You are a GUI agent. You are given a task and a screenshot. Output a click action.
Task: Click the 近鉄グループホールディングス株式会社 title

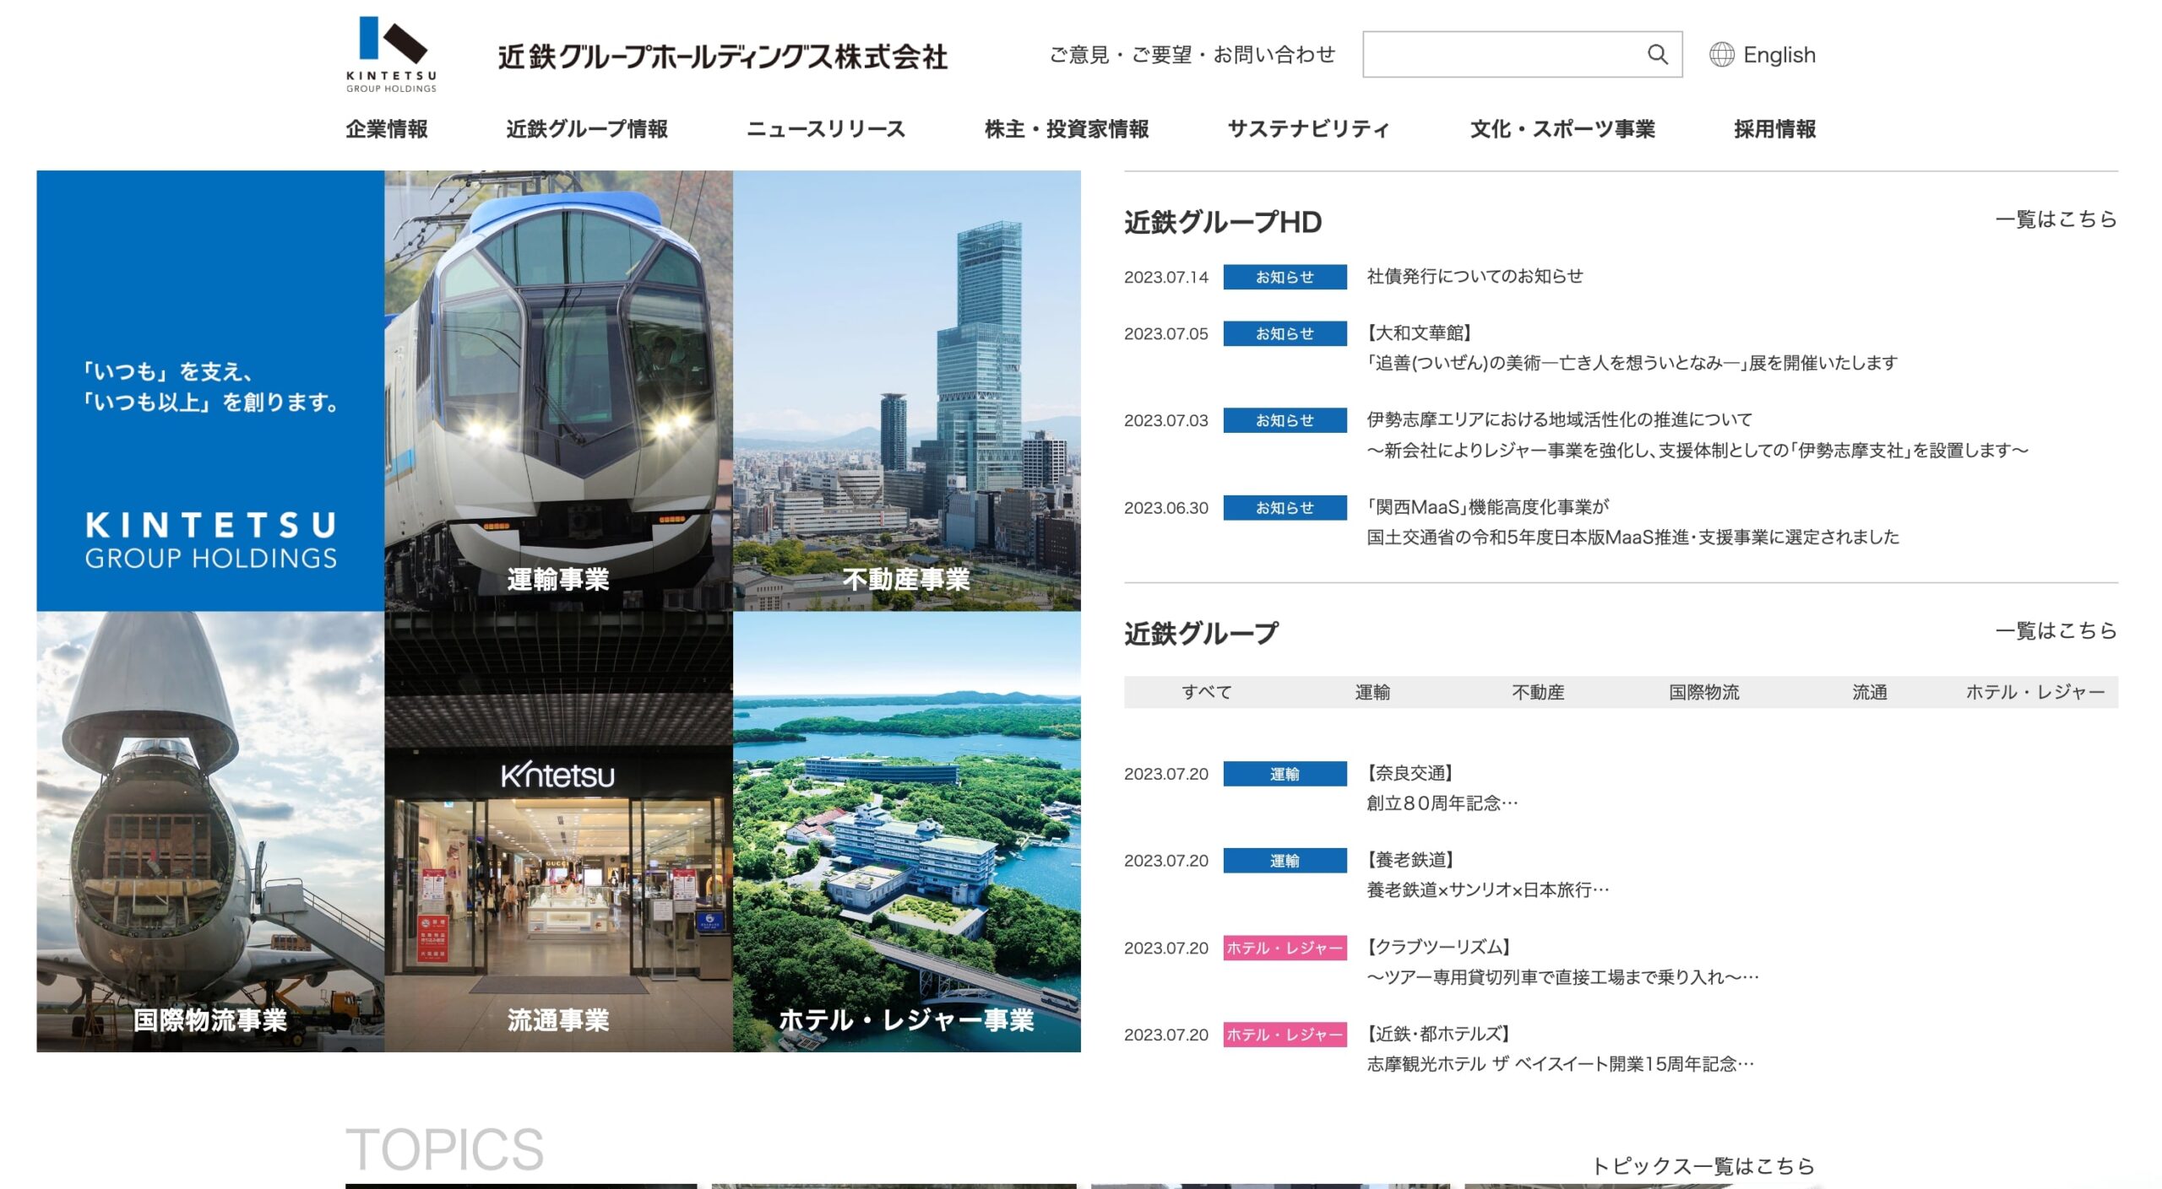(723, 57)
